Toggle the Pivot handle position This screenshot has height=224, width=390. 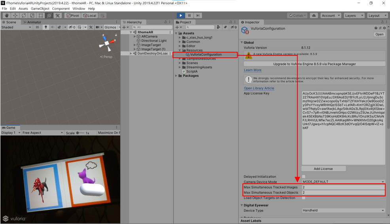[72, 15]
